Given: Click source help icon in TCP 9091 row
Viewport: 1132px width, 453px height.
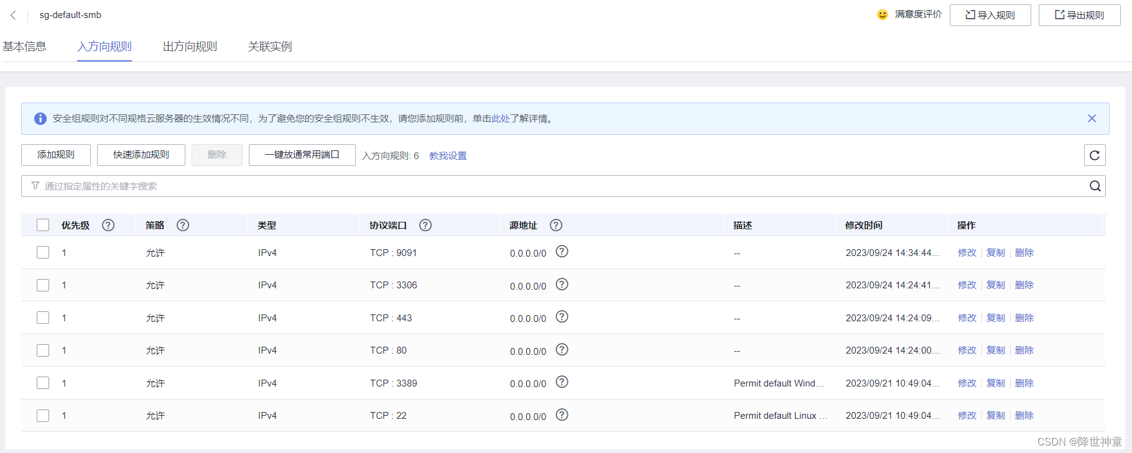Looking at the screenshot, I should pos(562,251).
